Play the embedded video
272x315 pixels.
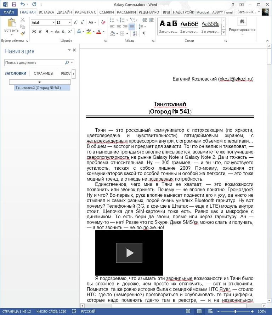coord(129,253)
